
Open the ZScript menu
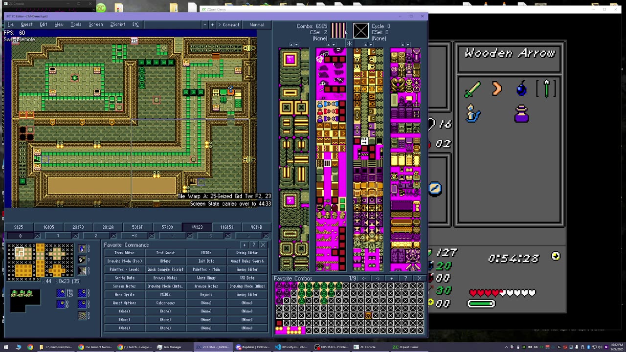coord(117,24)
